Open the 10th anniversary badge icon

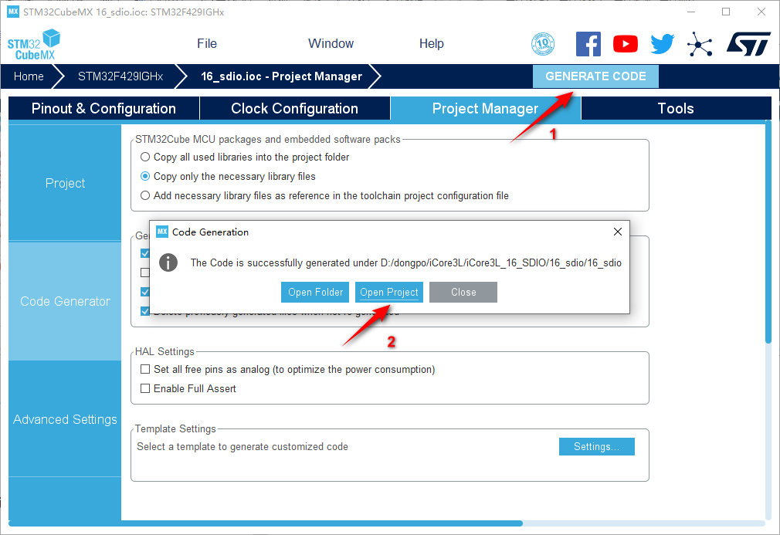[543, 44]
